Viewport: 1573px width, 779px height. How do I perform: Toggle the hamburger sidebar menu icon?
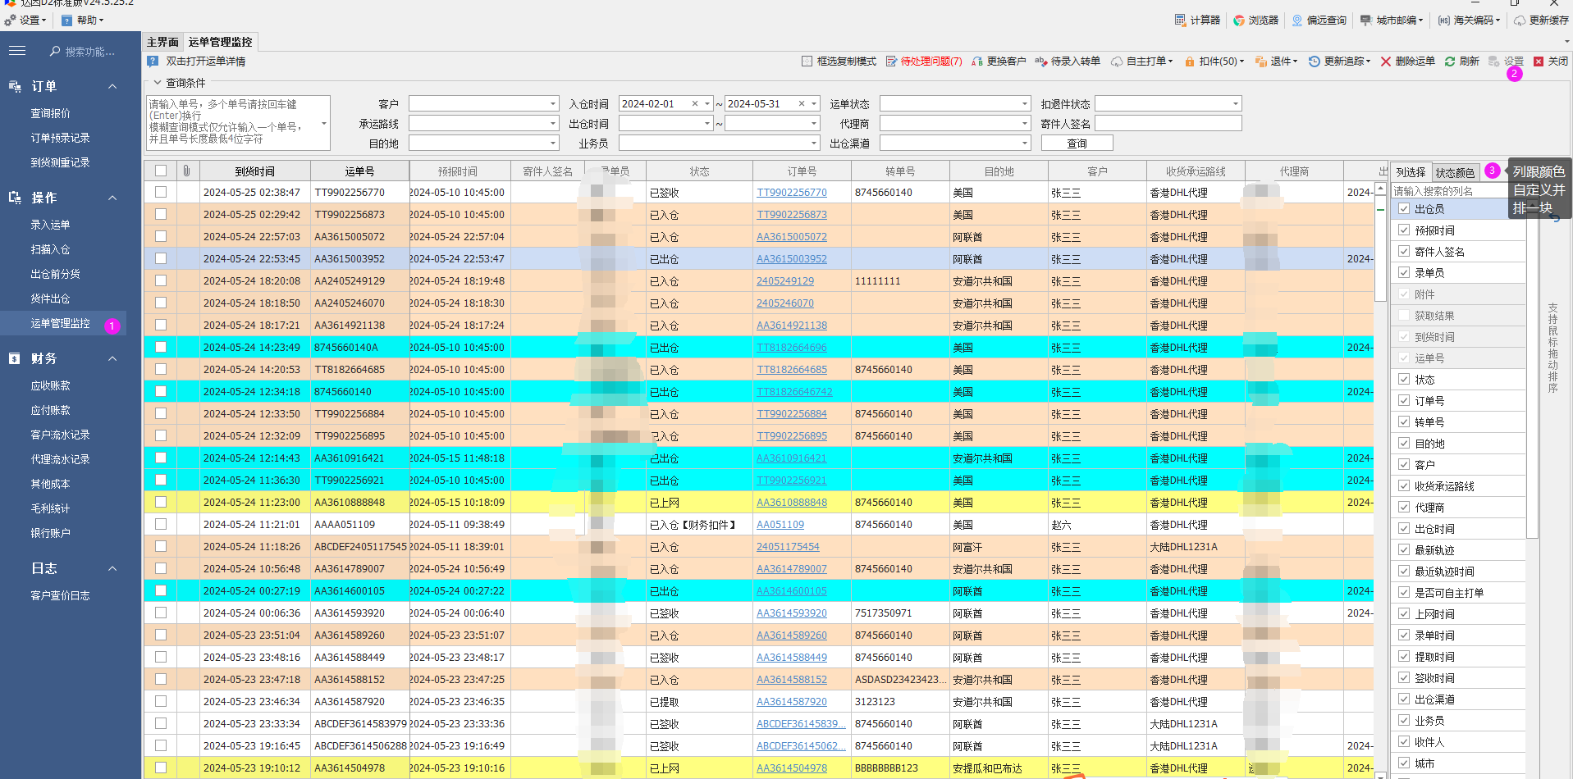[17, 51]
